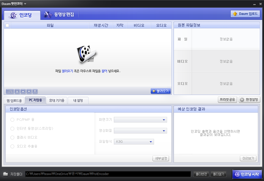This screenshot has width=264, height=181.
Task: Click the Daum 업로드 button
Action: click(x=245, y=14)
